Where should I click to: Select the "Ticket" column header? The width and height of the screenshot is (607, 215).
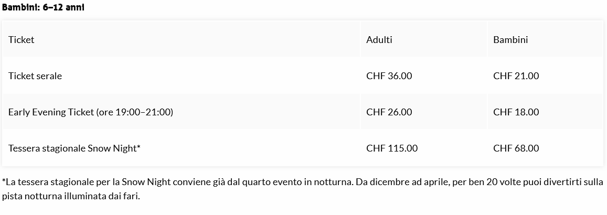click(22, 40)
